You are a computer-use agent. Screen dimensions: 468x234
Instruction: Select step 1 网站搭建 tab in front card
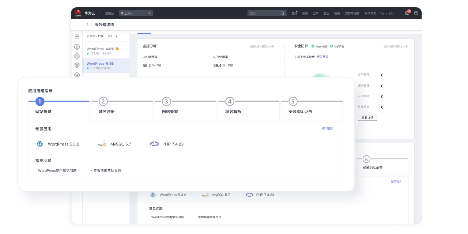[x=59, y=109]
